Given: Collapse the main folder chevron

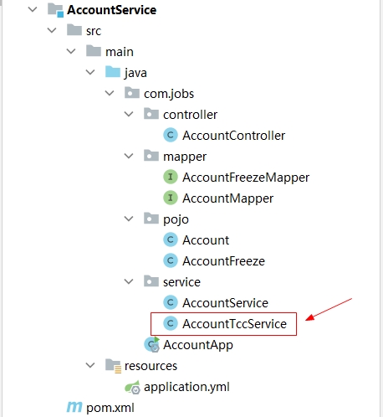Looking at the screenshot, I should [71, 51].
